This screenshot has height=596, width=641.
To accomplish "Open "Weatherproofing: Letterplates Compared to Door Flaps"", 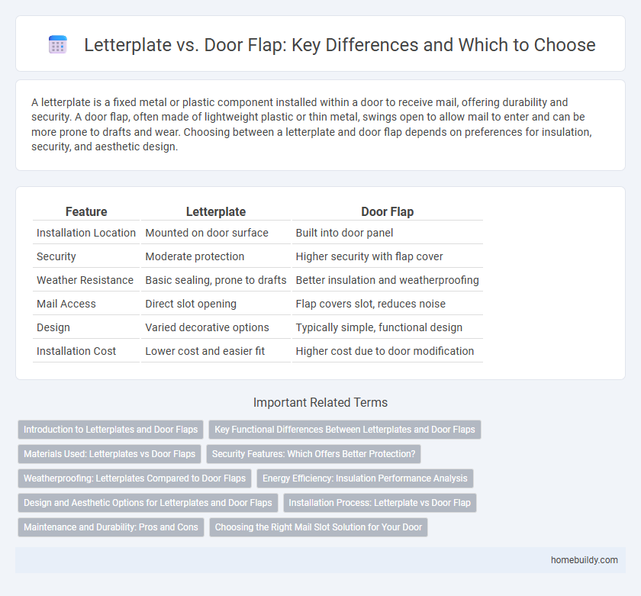I will coord(134,478).
